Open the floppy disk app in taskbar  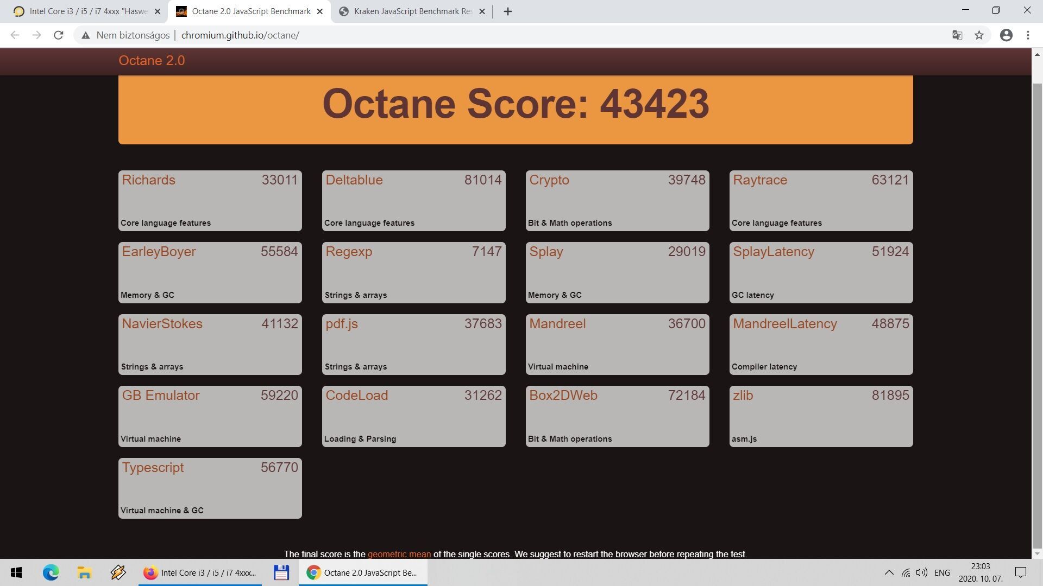281,572
